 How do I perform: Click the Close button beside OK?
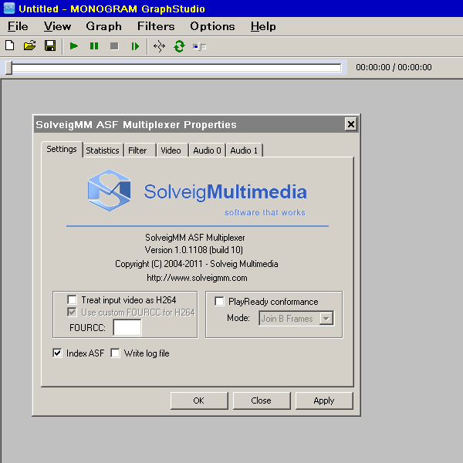pyautogui.click(x=262, y=400)
